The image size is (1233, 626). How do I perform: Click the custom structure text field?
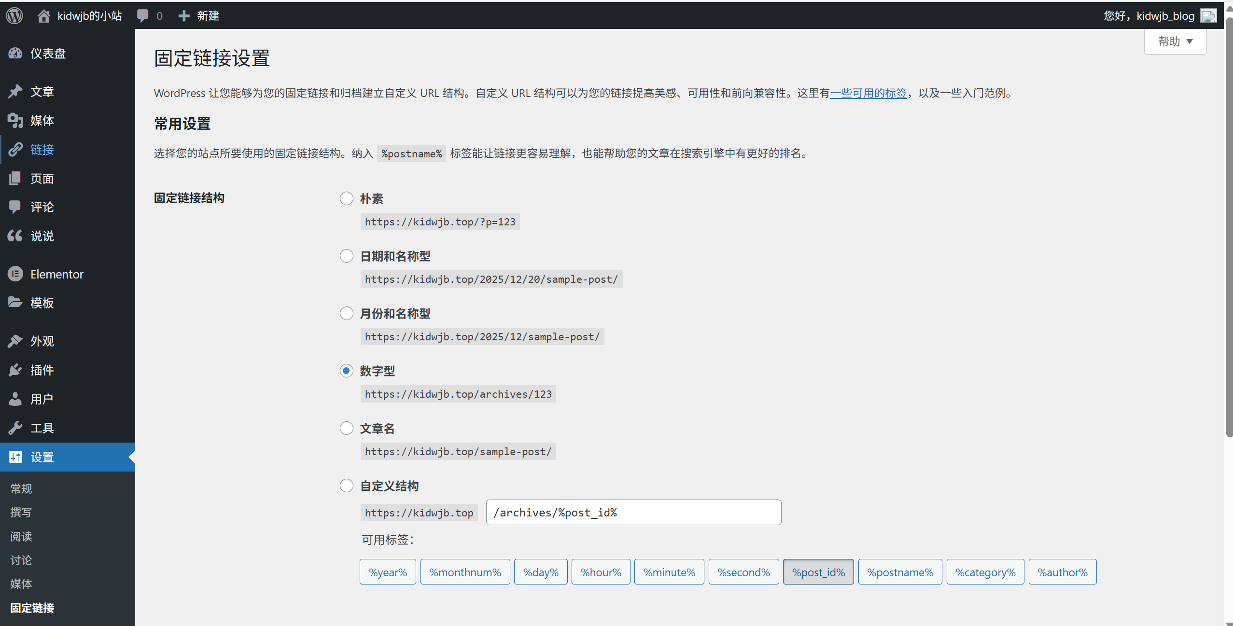tap(633, 513)
